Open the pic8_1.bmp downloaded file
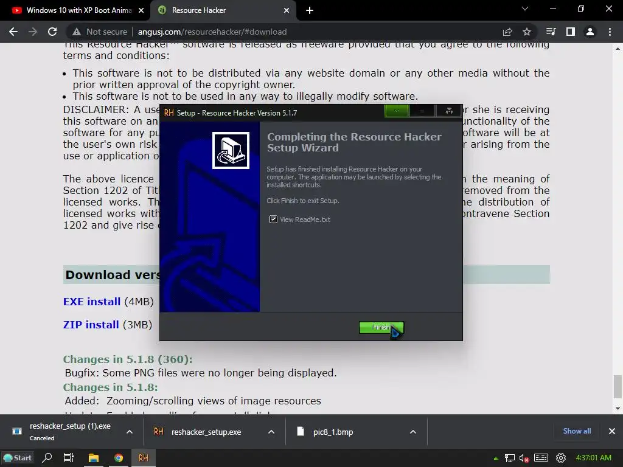 point(333,432)
